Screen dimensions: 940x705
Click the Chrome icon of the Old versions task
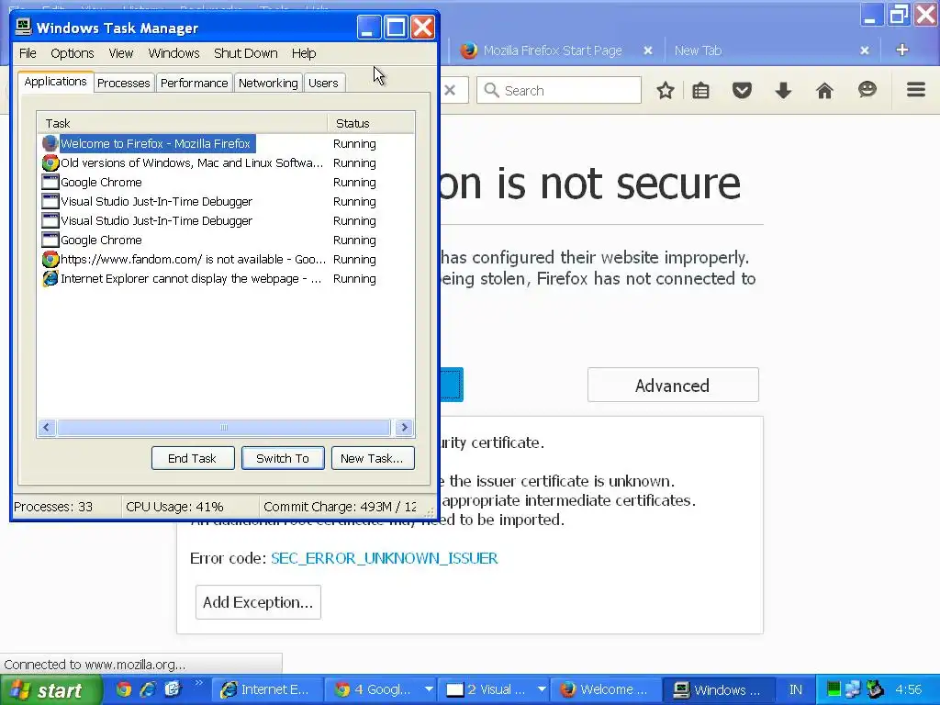pyautogui.click(x=50, y=163)
